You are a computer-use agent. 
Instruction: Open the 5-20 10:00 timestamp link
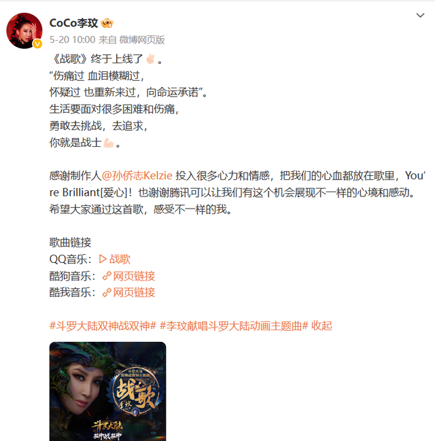point(72,39)
